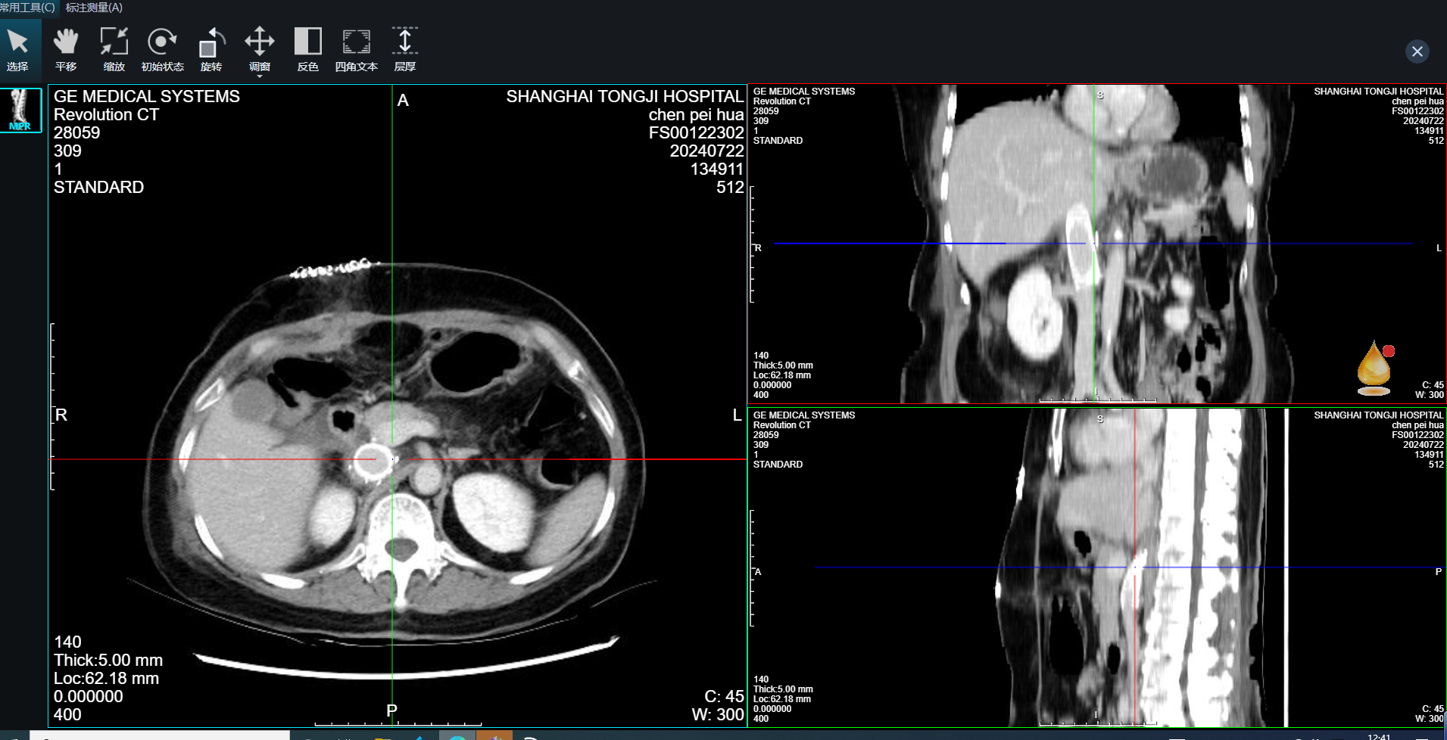This screenshot has width=1447, height=740.
Task: Click the 'A' anterior marker in axial view
Action: click(403, 101)
